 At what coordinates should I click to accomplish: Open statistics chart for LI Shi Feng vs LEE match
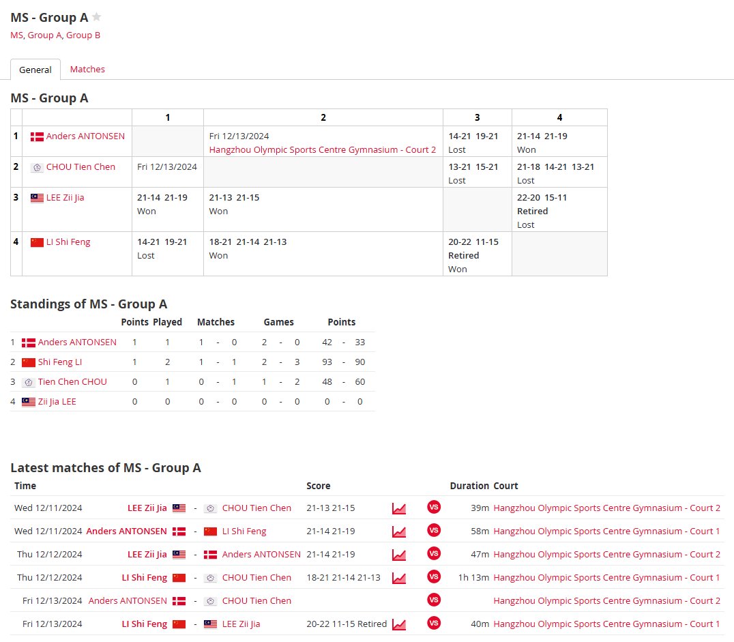pos(399,625)
